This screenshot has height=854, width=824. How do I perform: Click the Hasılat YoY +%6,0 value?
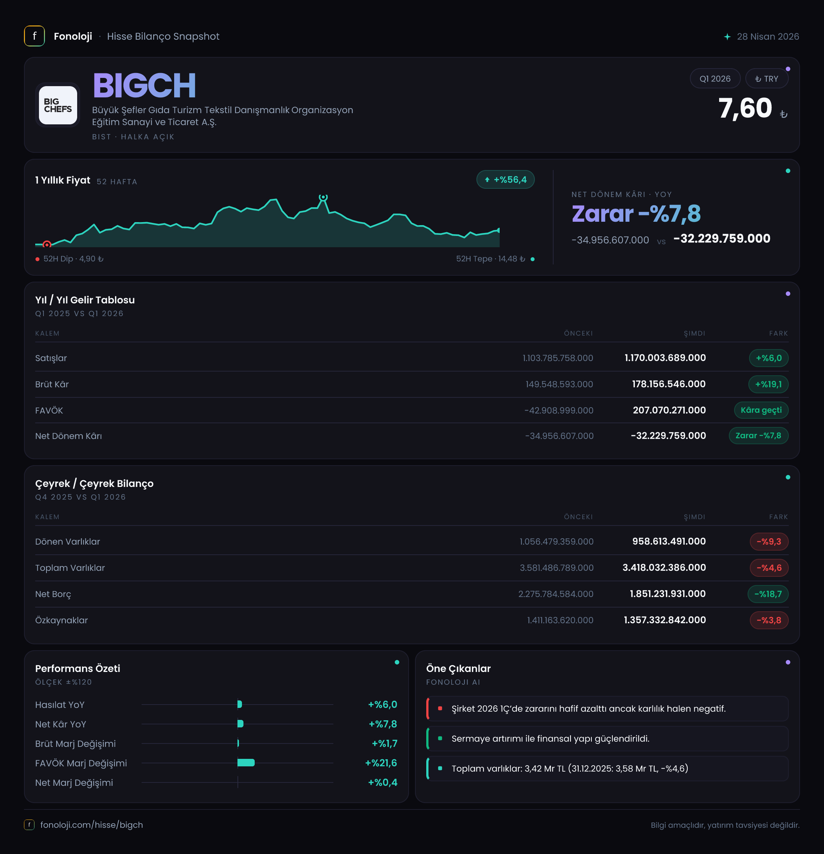pos(382,705)
